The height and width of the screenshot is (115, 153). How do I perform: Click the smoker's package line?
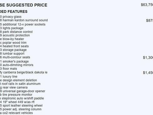[14, 61]
